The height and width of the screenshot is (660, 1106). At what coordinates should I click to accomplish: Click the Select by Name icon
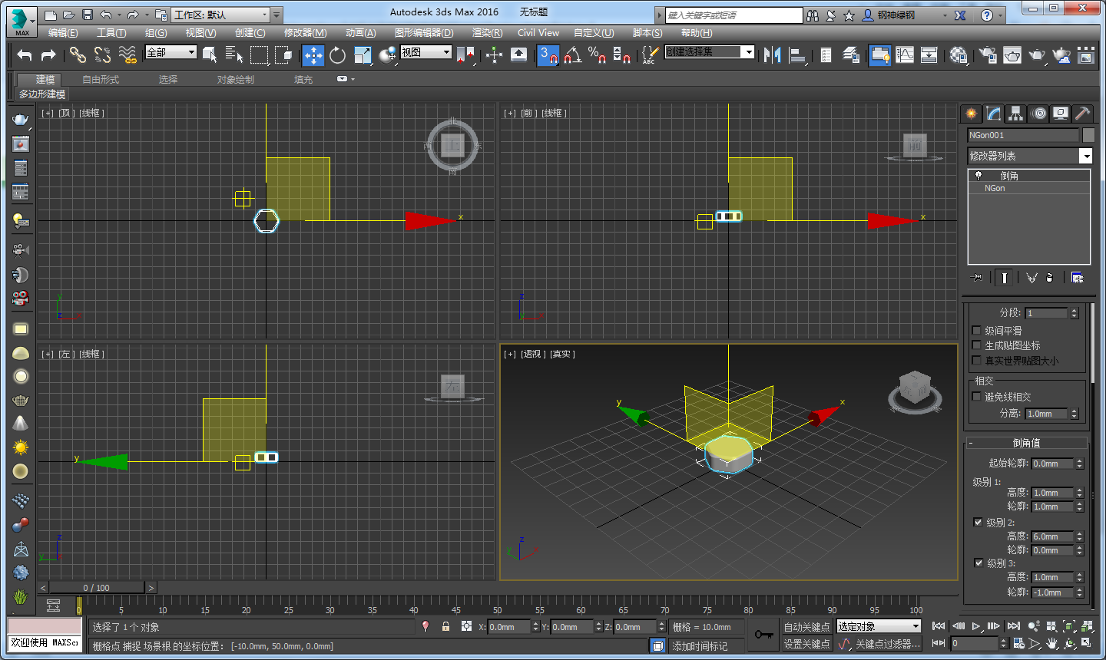(x=234, y=54)
